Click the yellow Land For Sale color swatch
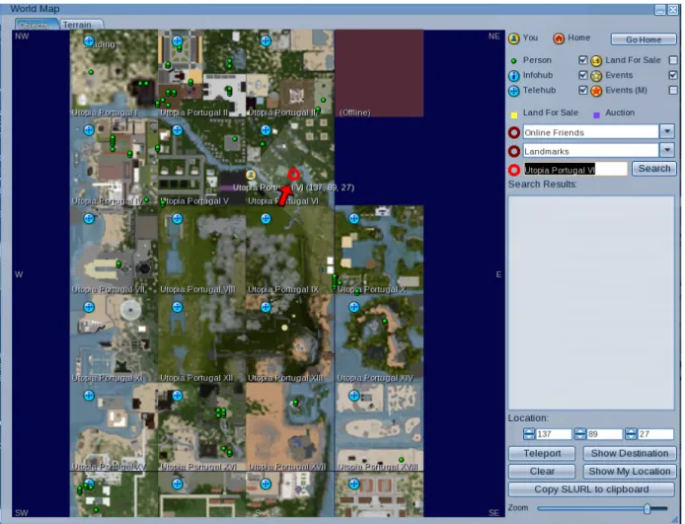 tap(513, 115)
